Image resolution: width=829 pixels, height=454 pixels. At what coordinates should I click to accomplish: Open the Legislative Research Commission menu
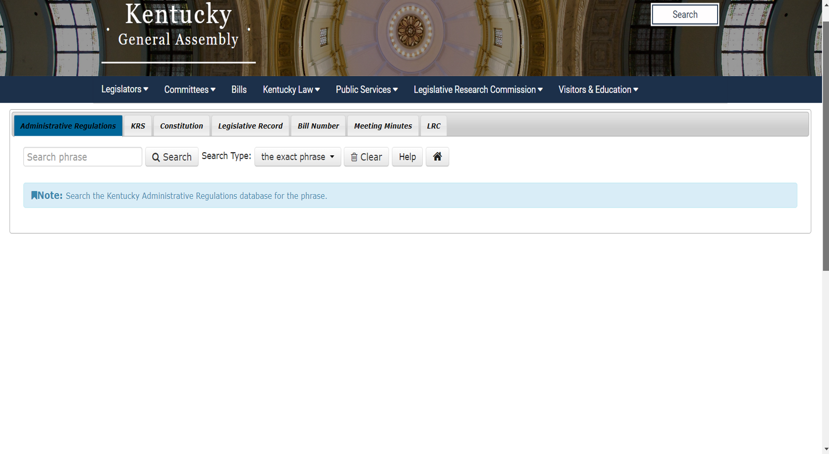tap(478, 90)
